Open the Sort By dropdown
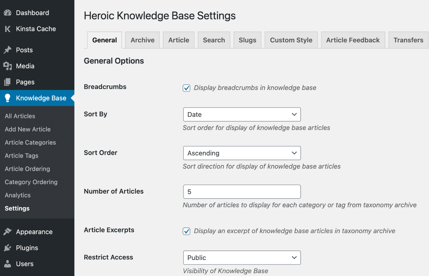 click(242, 114)
